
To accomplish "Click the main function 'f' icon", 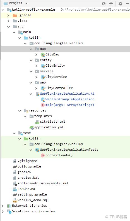I will point(42,105).
